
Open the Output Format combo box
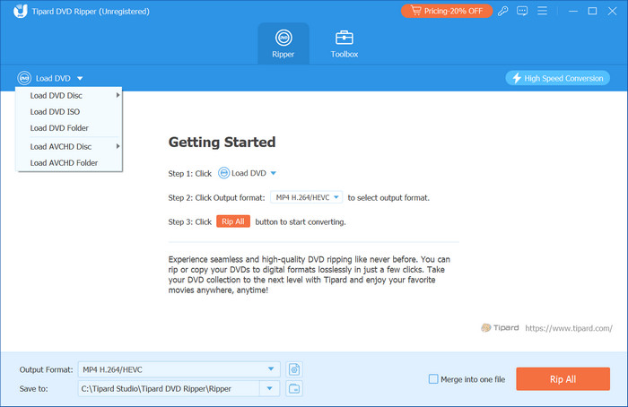[x=179, y=369]
